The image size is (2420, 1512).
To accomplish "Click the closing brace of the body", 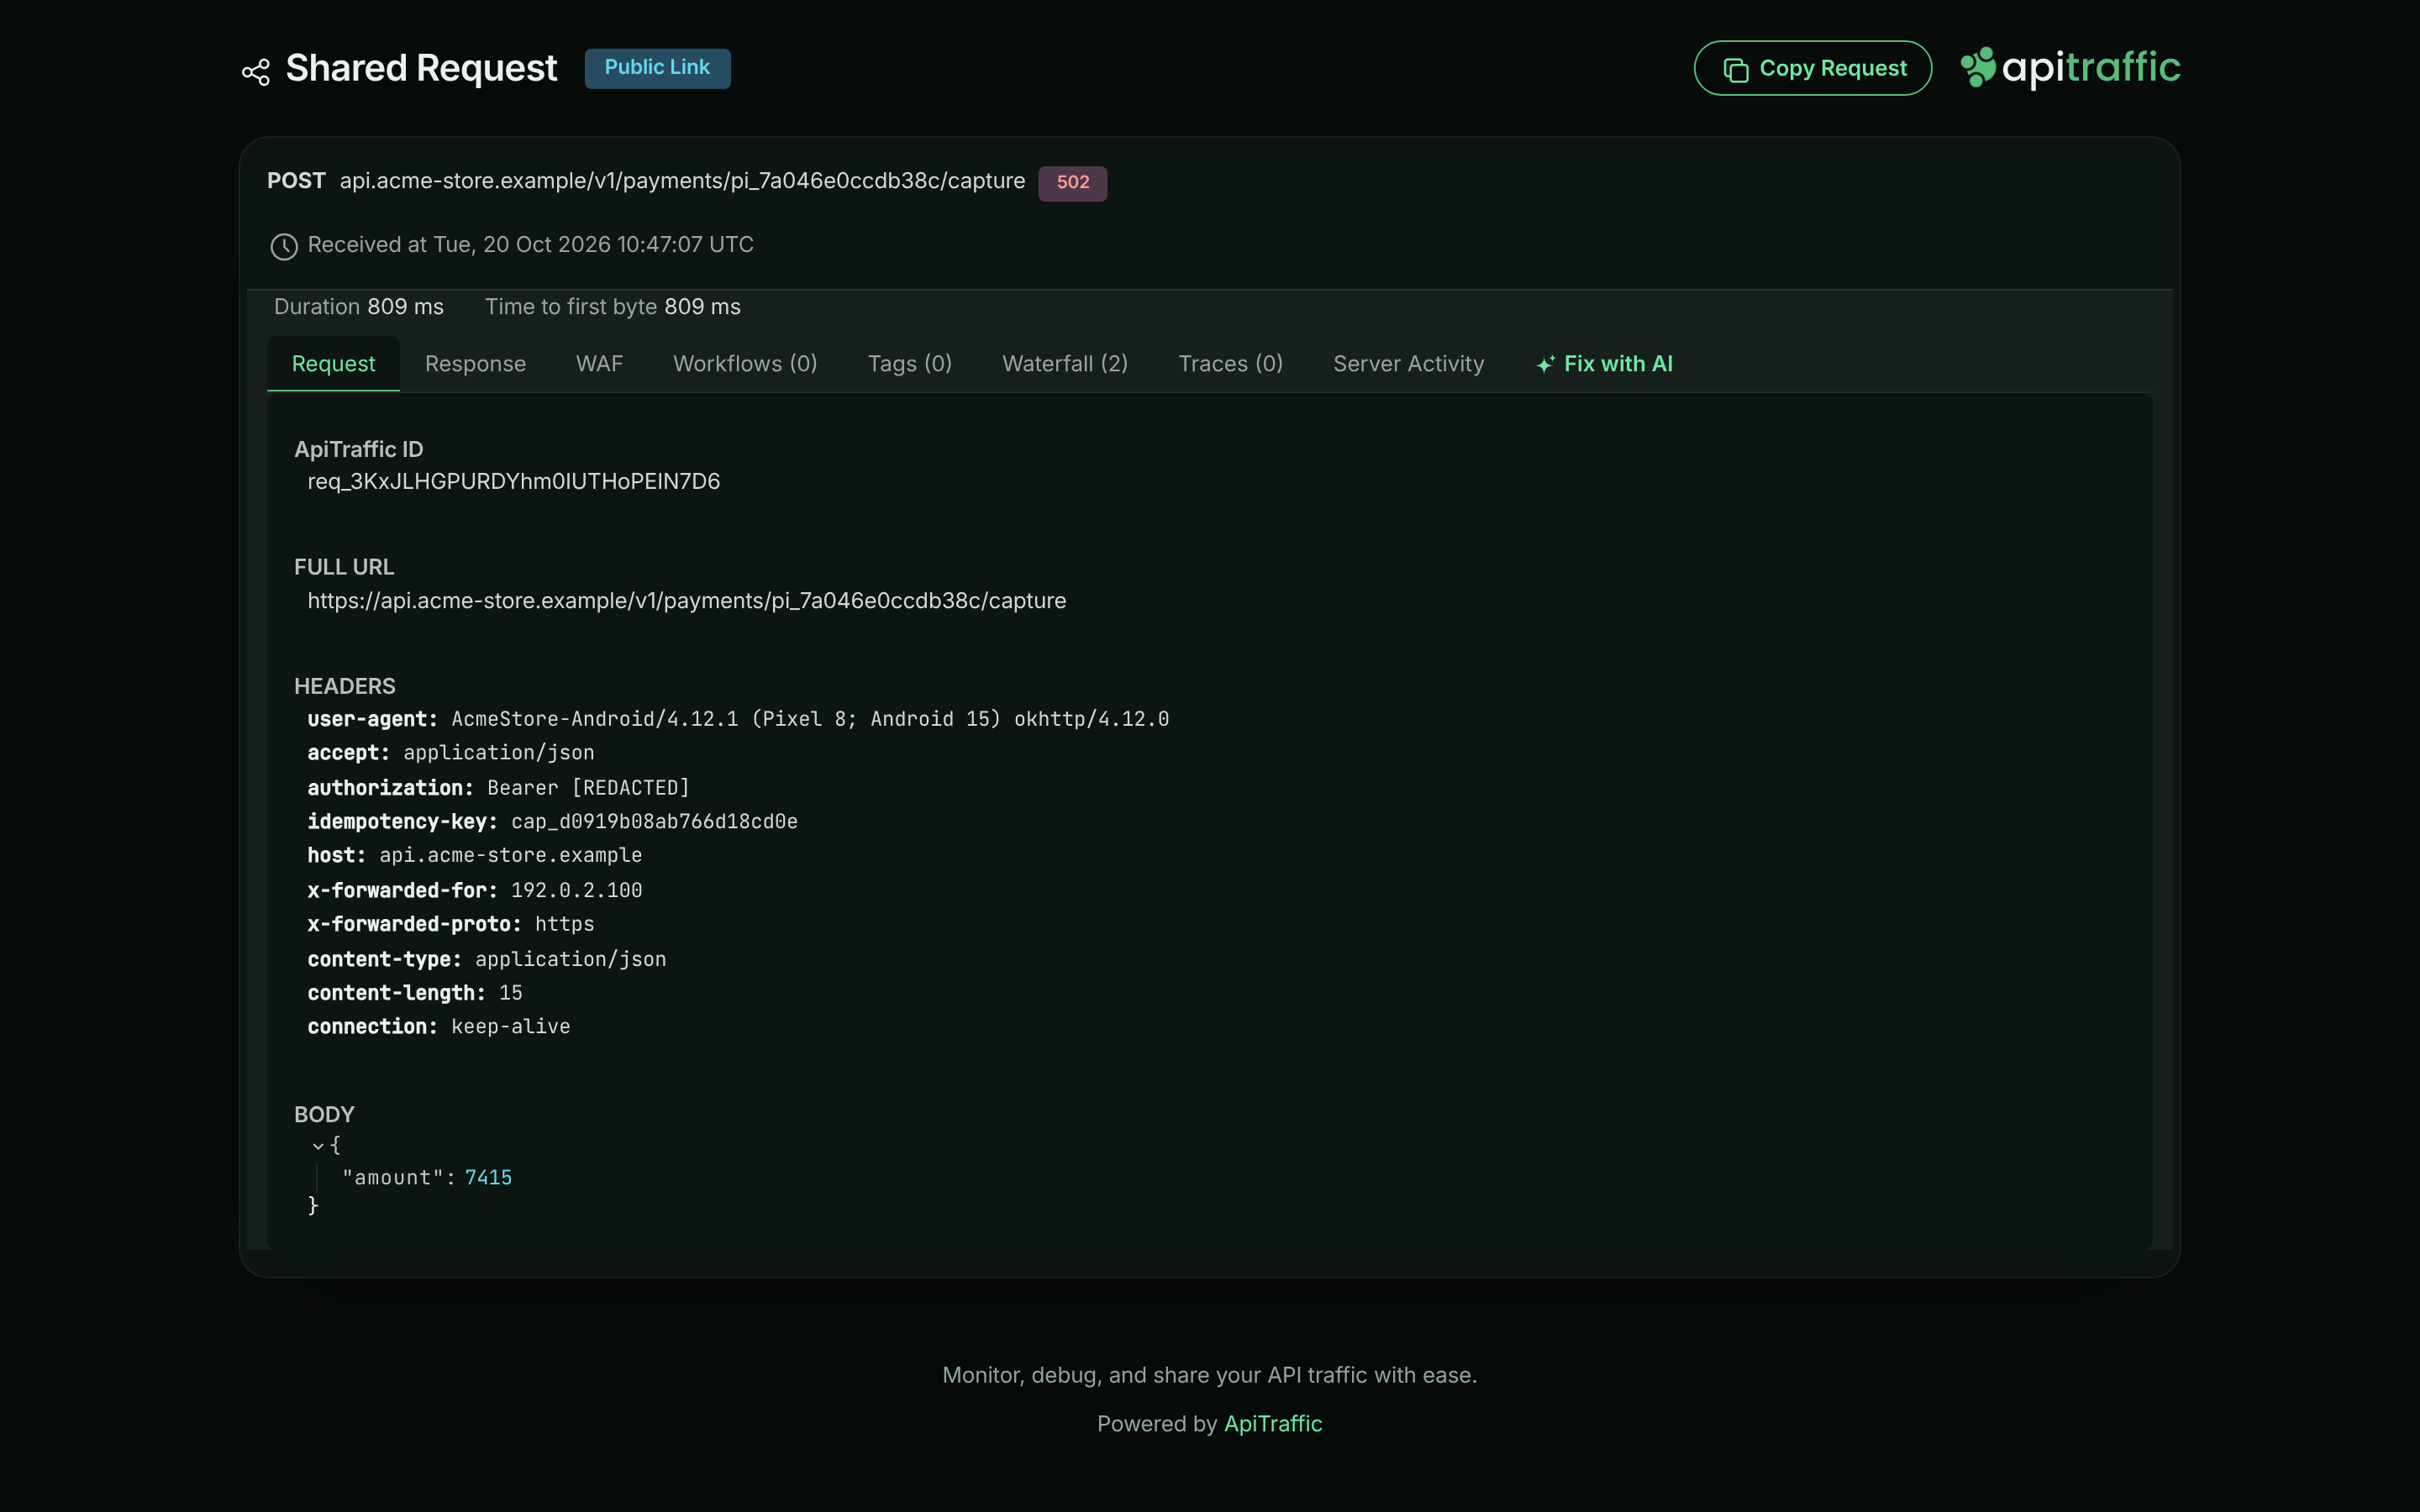I will click(x=313, y=1206).
